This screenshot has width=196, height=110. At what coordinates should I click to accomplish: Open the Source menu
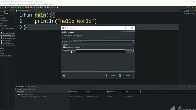[5, 5]
